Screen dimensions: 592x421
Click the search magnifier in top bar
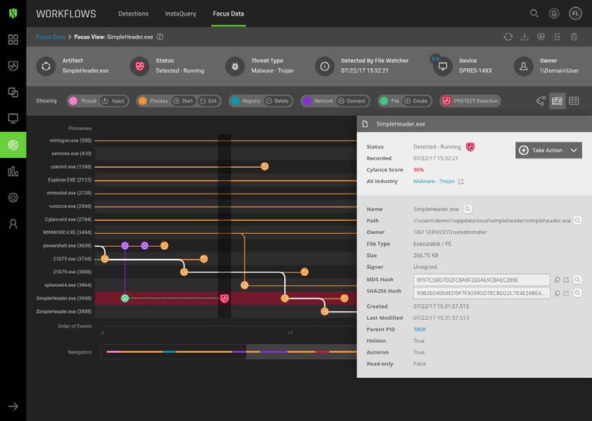[534, 14]
